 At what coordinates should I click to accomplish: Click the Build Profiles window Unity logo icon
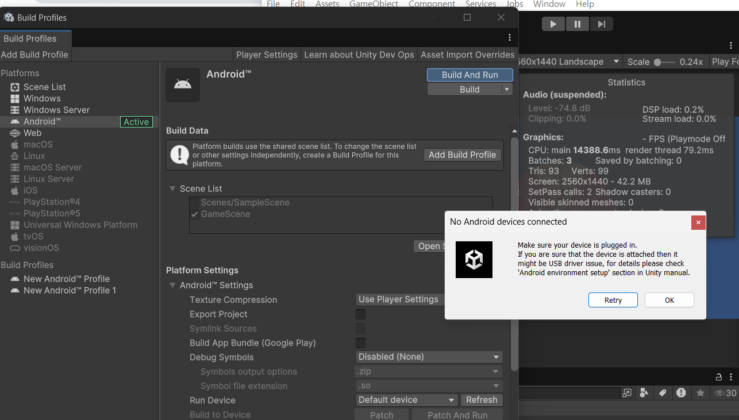click(9, 17)
